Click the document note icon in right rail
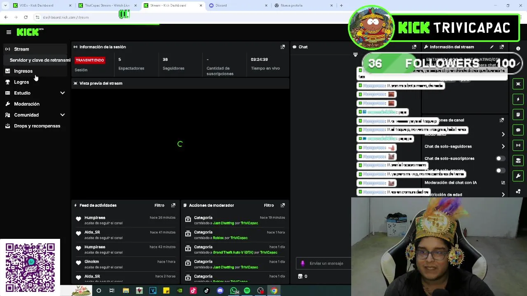Screen dimensions: 527x296 518,115
